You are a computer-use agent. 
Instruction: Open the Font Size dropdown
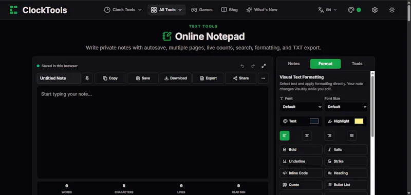point(346,107)
